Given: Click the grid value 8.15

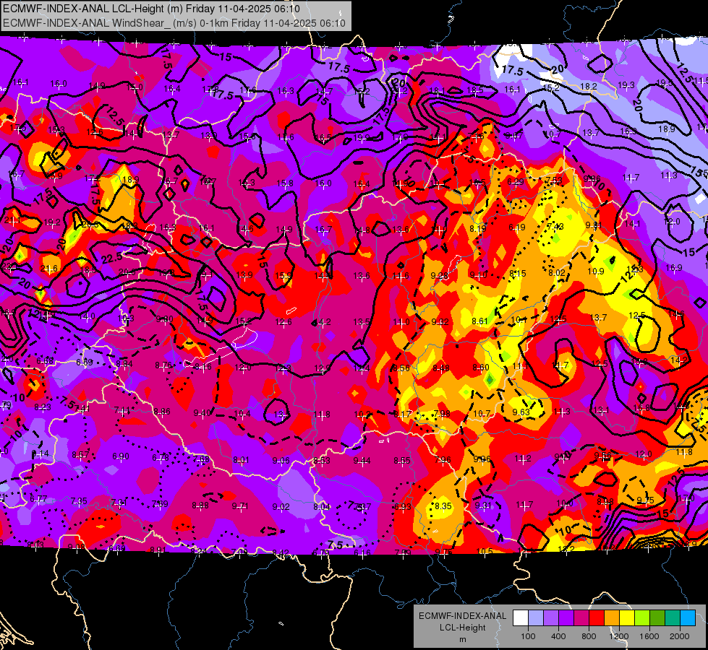Looking at the screenshot, I should click(518, 273).
